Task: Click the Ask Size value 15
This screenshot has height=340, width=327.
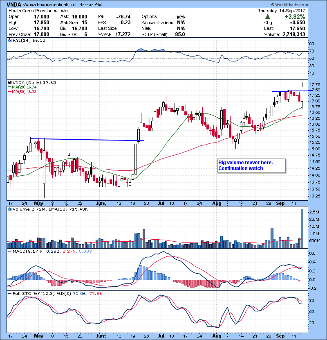Action: (84, 23)
